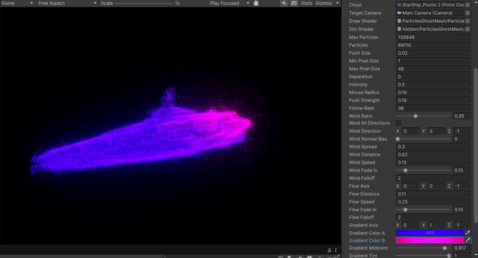478x258 pixels.
Task: Select the Gradient Color B label
Action: click(367, 240)
